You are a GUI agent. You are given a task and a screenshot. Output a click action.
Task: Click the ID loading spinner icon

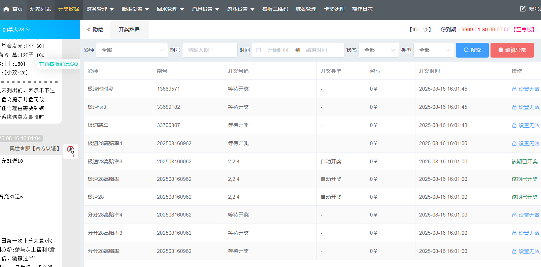425,30
